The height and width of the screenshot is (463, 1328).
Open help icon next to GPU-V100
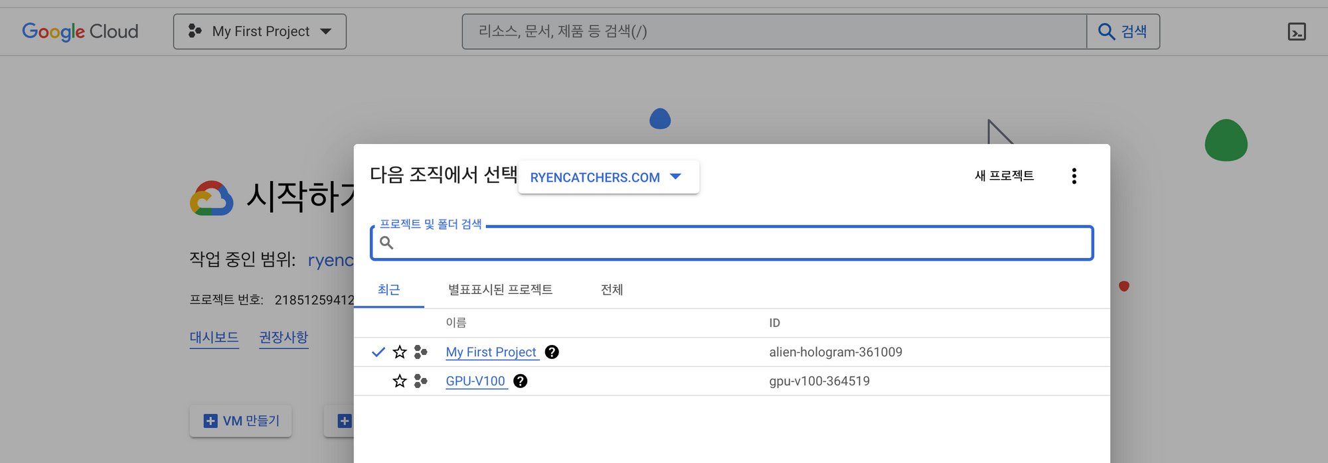tap(521, 381)
